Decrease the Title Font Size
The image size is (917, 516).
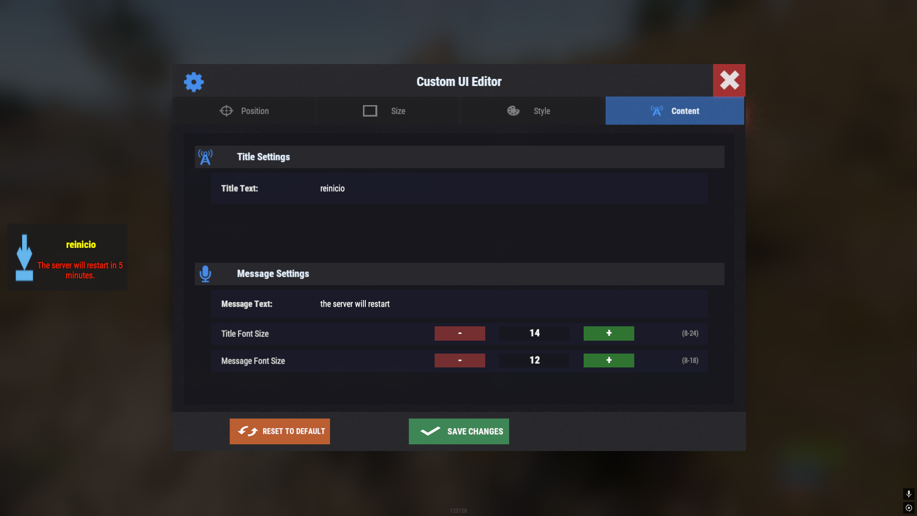pos(459,333)
